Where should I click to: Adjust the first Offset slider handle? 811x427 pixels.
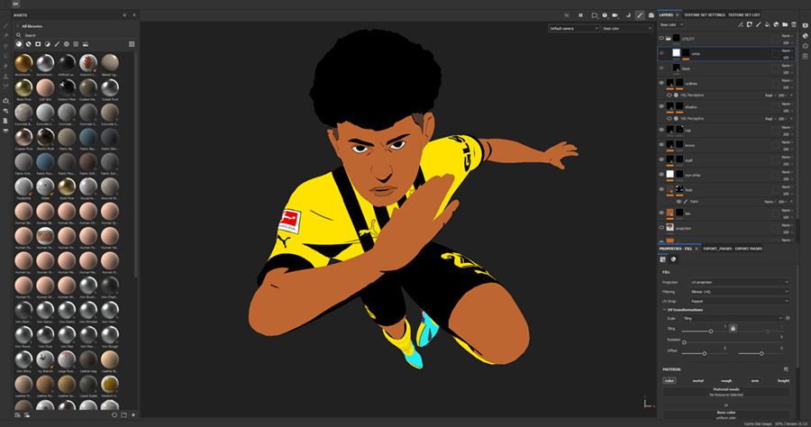(705, 354)
